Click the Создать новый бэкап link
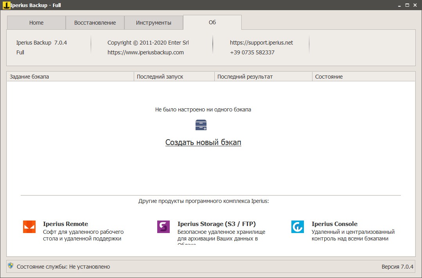Viewport: 422px width, 278px height. click(x=203, y=142)
